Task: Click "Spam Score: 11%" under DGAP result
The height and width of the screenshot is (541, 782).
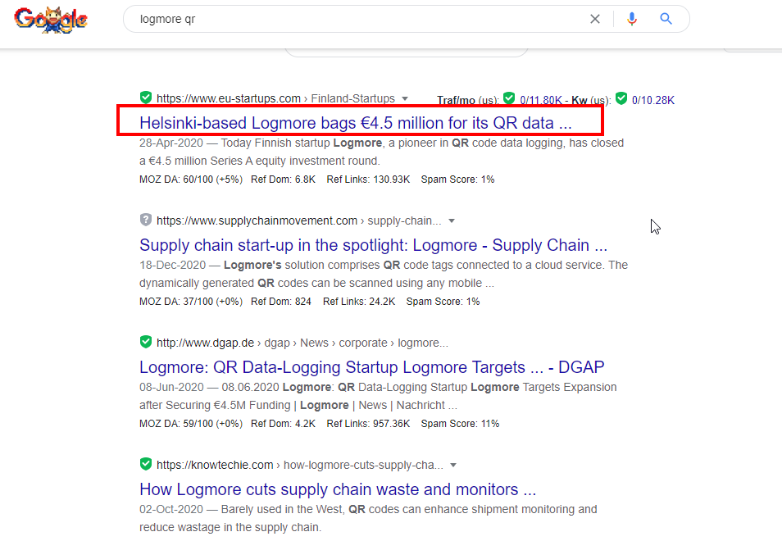Action: pyautogui.click(x=460, y=424)
